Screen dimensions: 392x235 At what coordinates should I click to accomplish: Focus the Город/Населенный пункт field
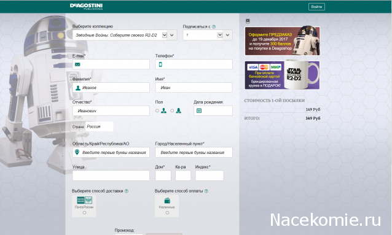coord(194,152)
